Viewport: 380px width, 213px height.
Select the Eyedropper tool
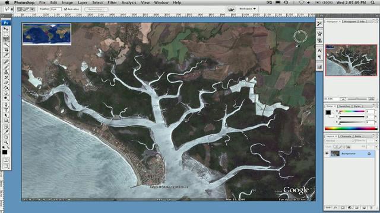click(x=6, y=132)
